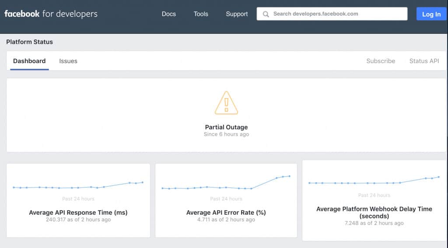Select the Partial Outage status heading
Viewport: 448px width, 248px height.
[226, 127]
